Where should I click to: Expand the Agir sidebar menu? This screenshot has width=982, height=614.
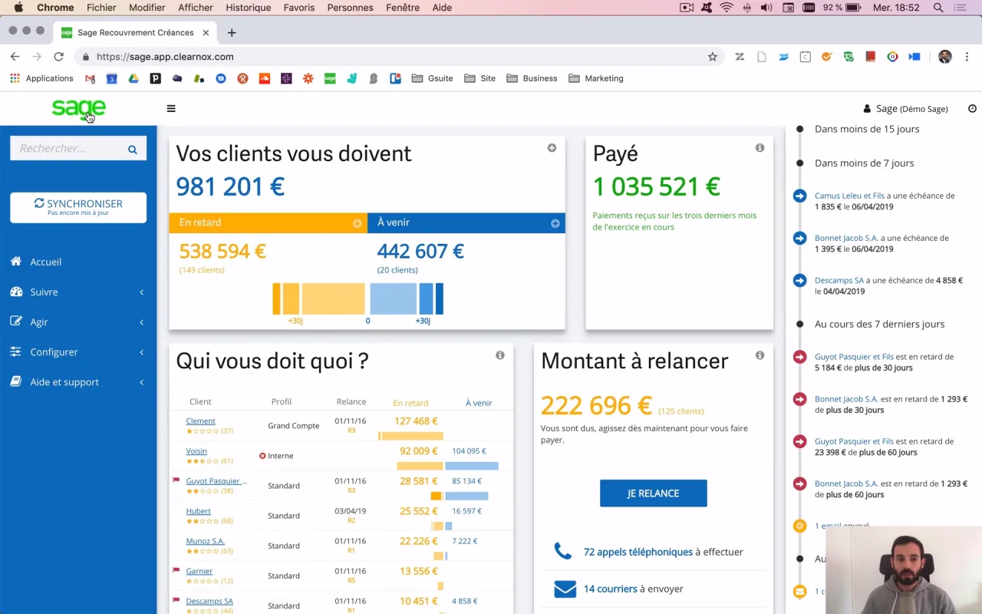[x=78, y=322]
